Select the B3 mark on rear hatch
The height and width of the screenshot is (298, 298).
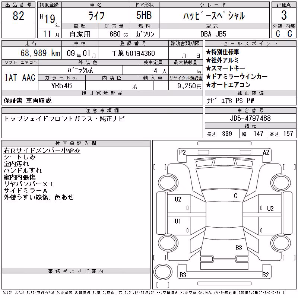pyautogui.click(x=238, y=247)
